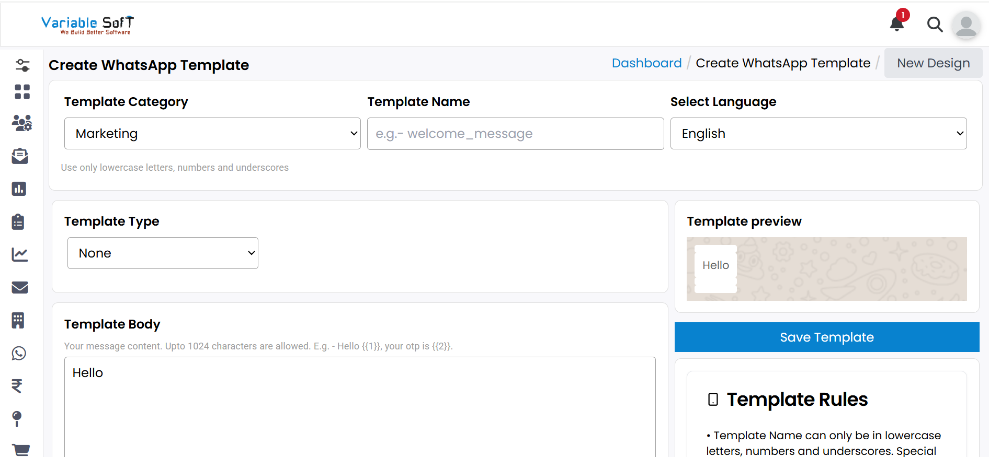Image resolution: width=989 pixels, height=457 pixels.
Task: Click the 'Template Category' label
Action: [x=126, y=102]
